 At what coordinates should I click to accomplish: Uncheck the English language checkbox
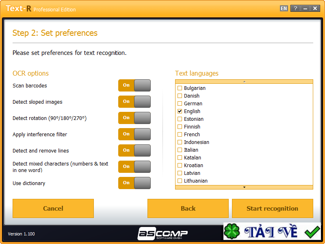(x=180, y=111)
